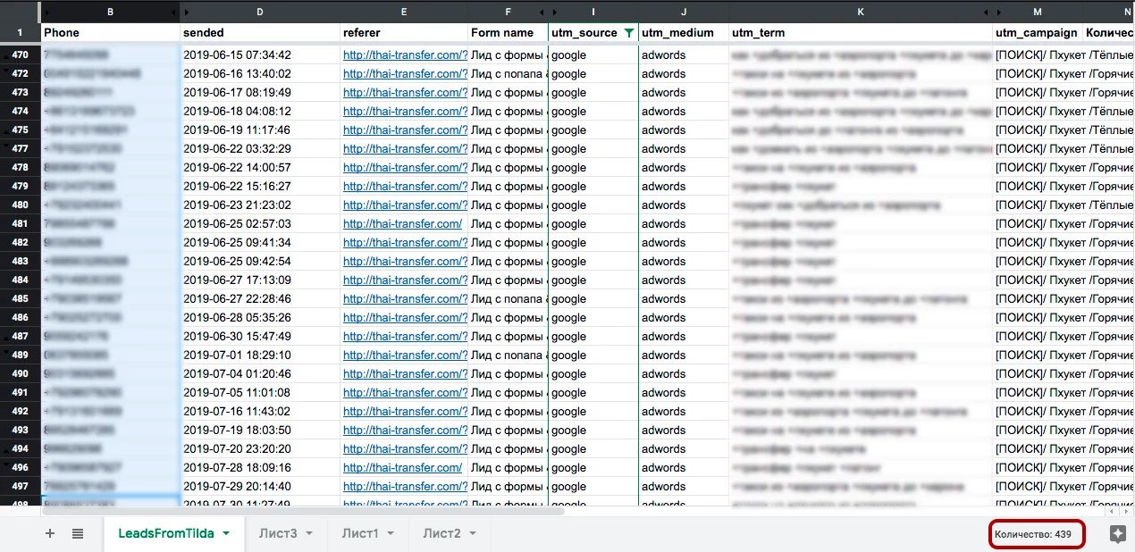Expand hidden column arrow right of K header
Viewport: 1135px width, 552px height.
point(987,12)
